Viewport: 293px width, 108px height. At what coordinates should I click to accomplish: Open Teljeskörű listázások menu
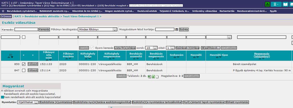coord(174,11)
